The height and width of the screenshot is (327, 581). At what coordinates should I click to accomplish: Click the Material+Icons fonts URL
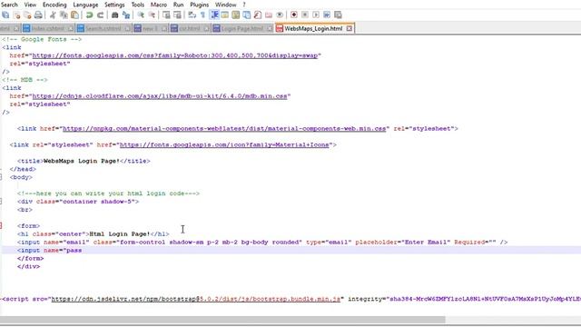224,145
